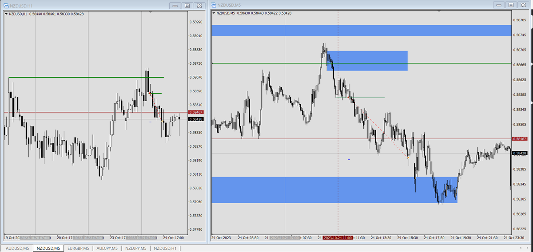Click the chart shift triangle in H1 chart

[x=151, y=12]
